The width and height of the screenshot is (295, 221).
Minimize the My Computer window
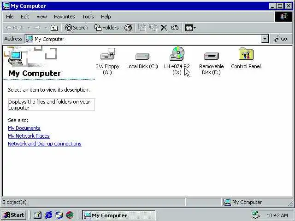[272, 6]
